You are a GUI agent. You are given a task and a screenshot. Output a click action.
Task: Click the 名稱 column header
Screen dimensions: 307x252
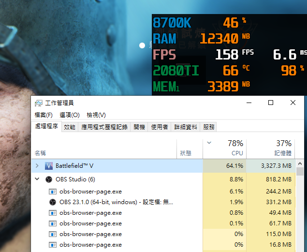tap(41, 153)
